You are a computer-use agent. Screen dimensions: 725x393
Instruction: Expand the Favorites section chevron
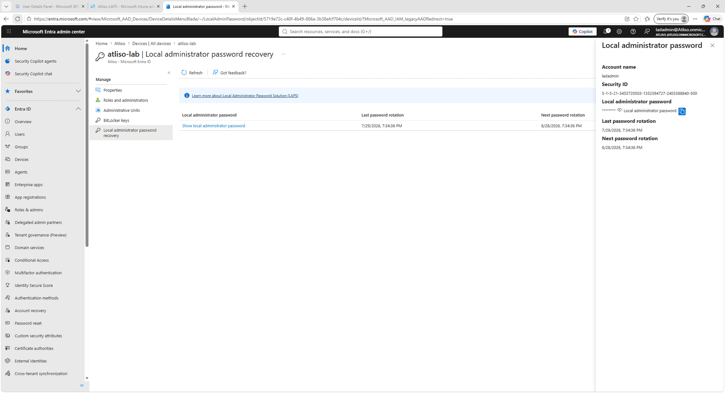tap(78, 91)
